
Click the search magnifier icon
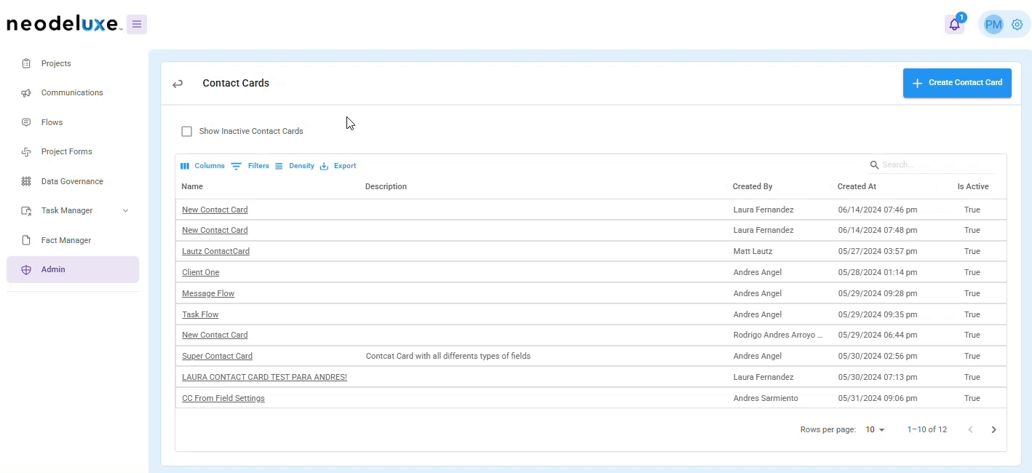pyautogui.click(x=875, y=165)
